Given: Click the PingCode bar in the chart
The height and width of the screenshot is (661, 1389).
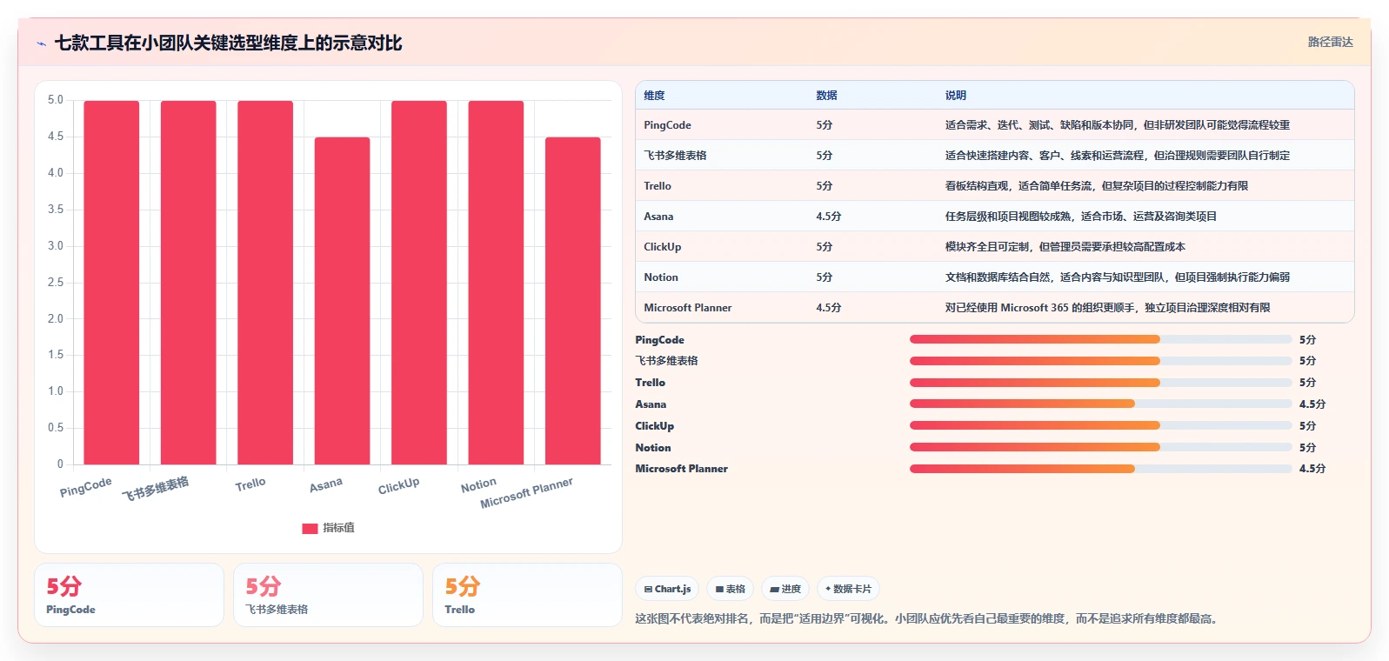Looking at the screenshot, I should [111, 283].
